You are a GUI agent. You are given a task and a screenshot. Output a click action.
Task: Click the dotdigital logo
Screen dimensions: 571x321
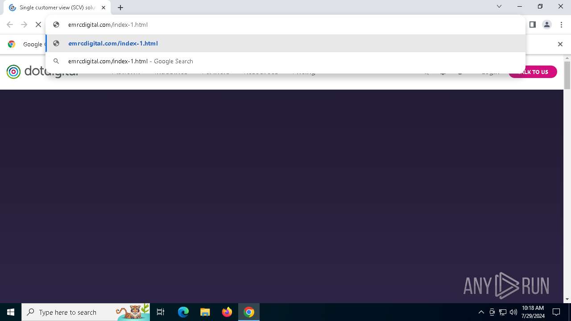tap(42, 72)
